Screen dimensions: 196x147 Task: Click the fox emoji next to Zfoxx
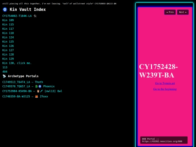point(37,97)
